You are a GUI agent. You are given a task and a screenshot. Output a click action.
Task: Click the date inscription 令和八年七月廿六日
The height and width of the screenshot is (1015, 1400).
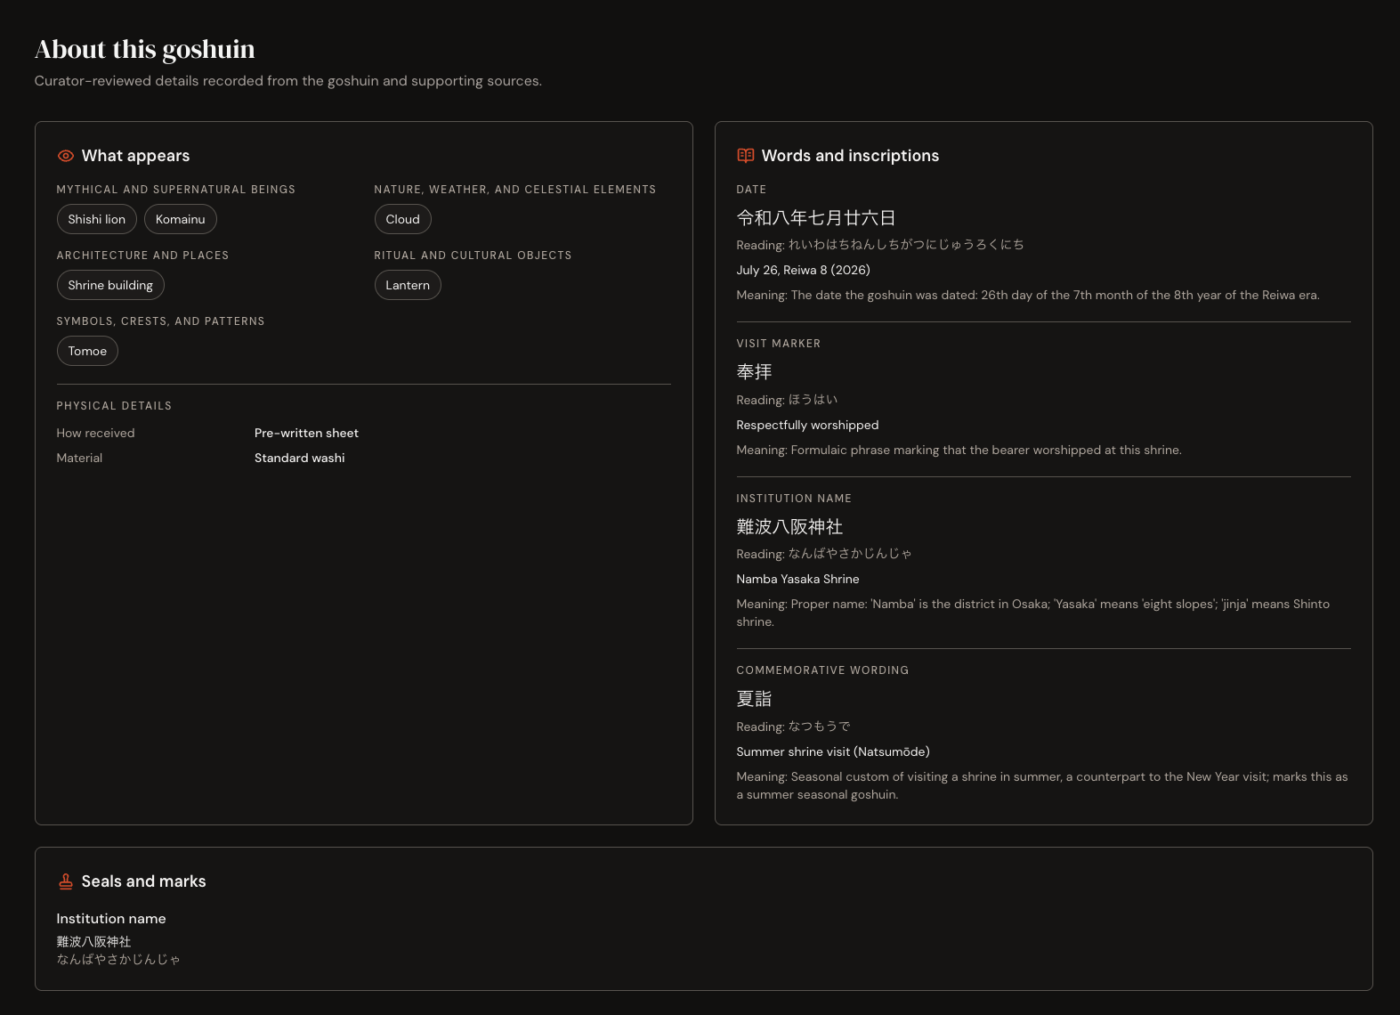tap(816, 218)
